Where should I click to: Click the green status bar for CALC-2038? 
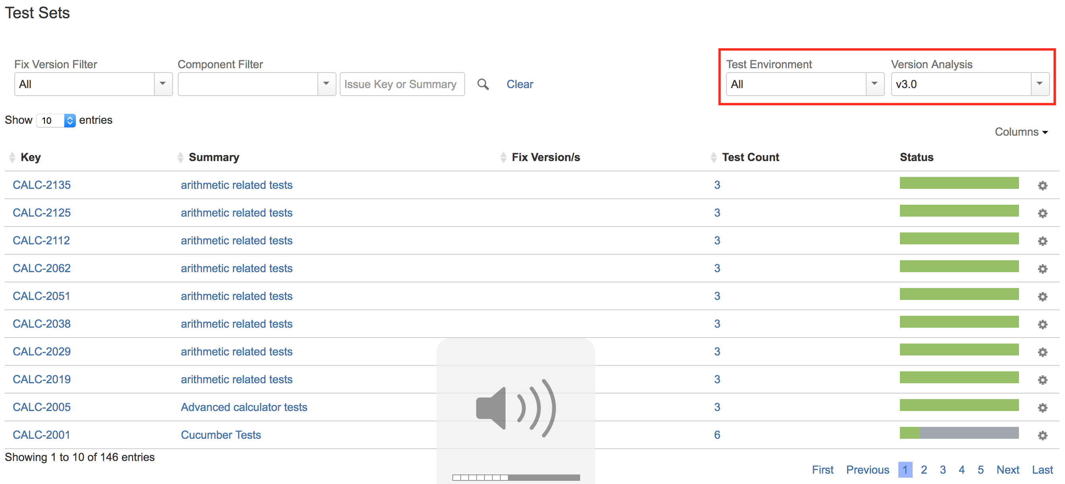(959, 322)
